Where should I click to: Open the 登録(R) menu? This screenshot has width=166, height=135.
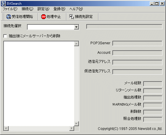point(59,9)
